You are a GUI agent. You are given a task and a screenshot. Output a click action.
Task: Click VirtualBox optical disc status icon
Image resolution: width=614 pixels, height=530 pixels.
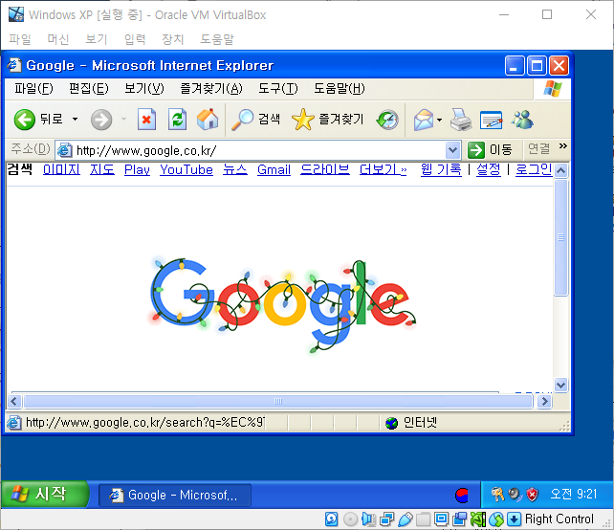(x=350, y=519)
